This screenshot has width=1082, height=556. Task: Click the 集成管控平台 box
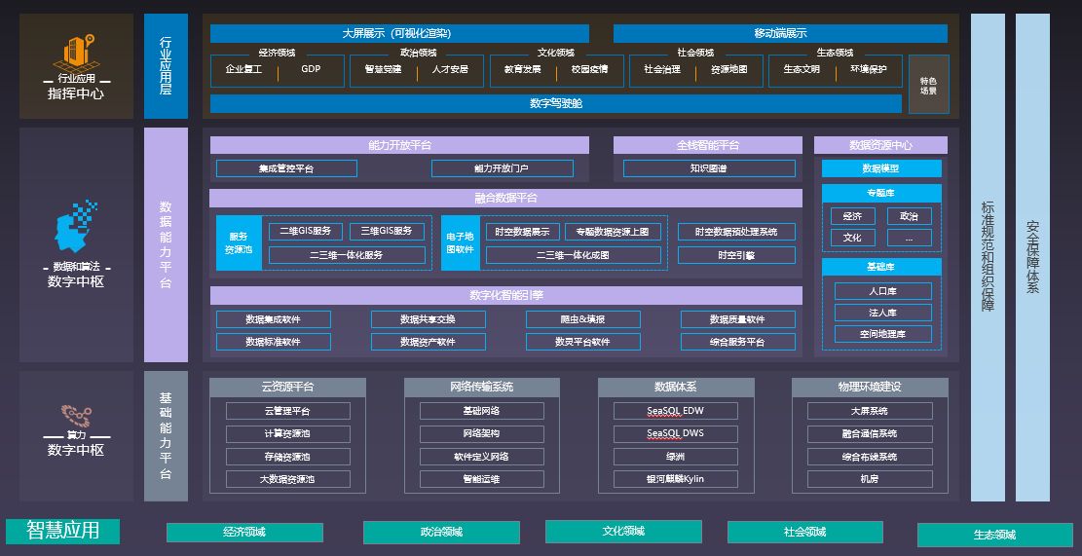[286, 168]
